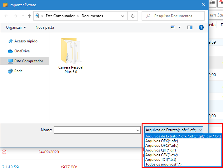
Task: Select Este Computador in the sidebar
Action: tap(28, 61)
